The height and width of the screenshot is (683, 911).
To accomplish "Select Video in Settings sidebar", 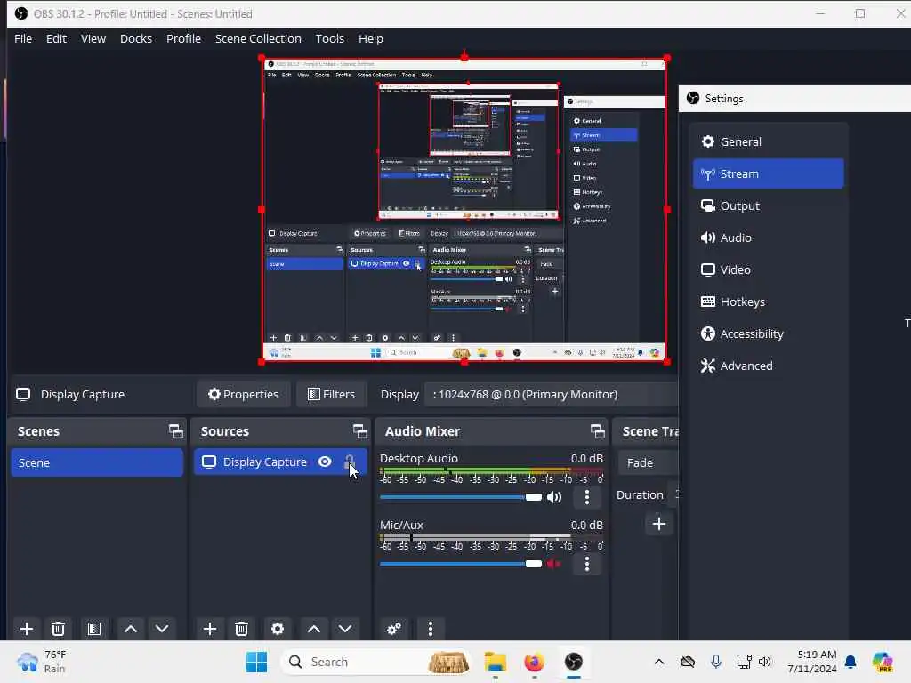I will click(768, 269).
